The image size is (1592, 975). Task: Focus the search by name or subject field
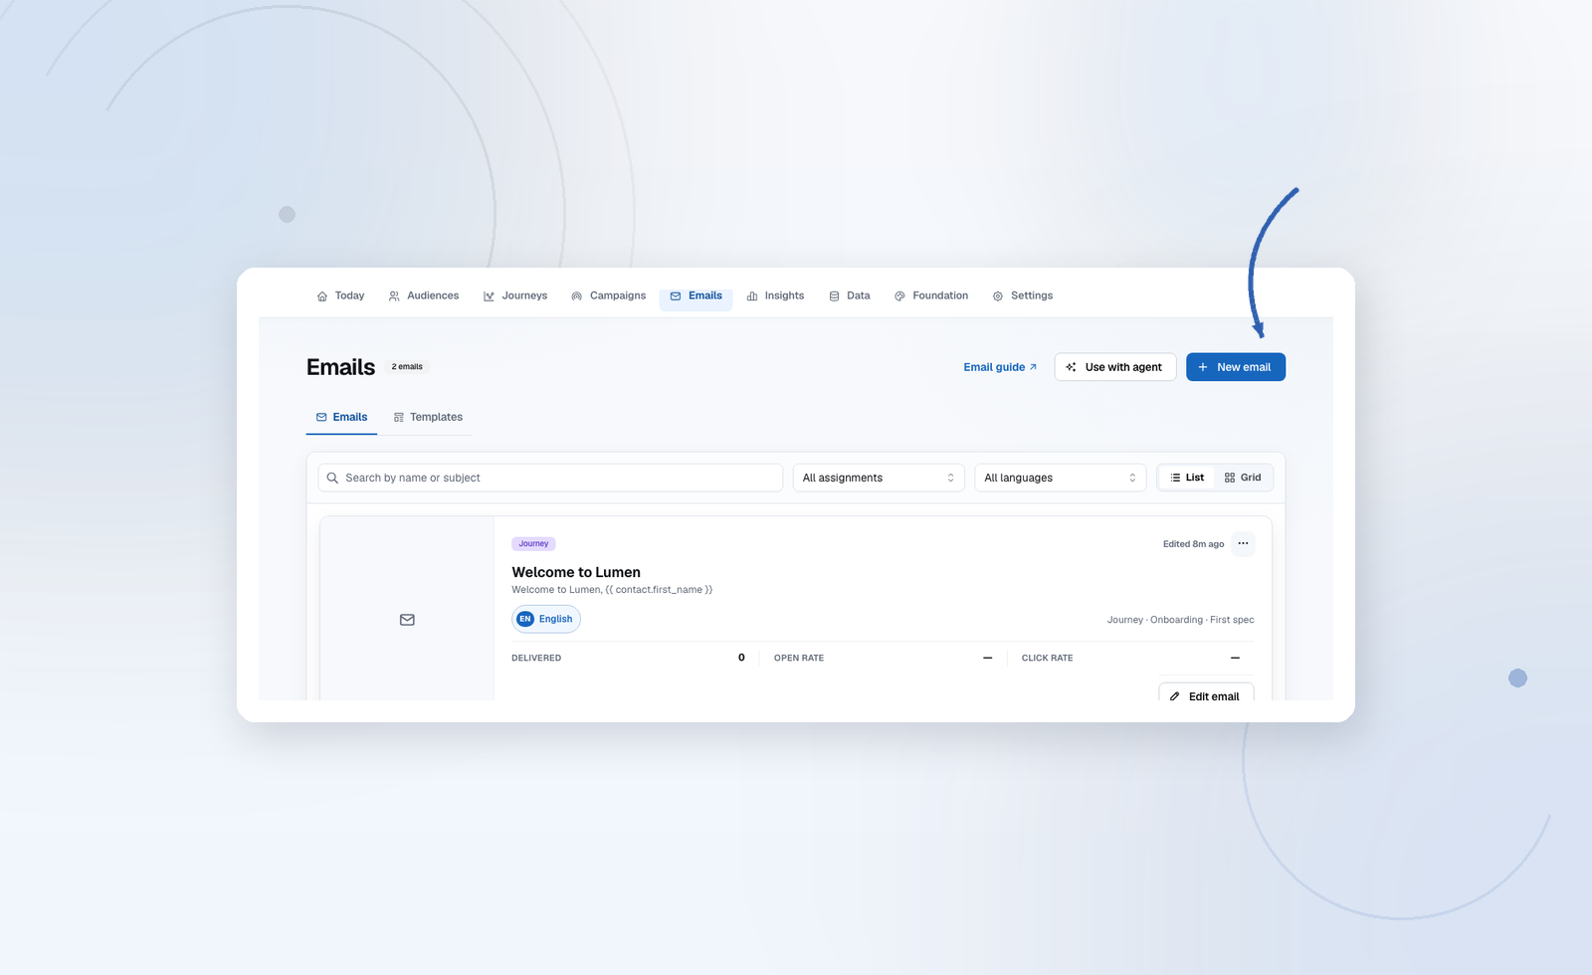[x=550, y=478]
